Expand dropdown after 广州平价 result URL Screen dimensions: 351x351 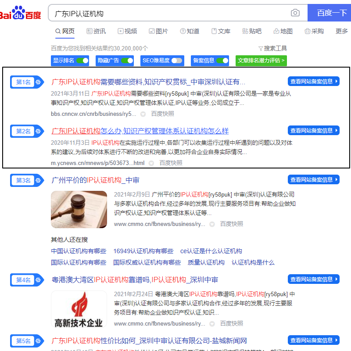tap(212, 224)
